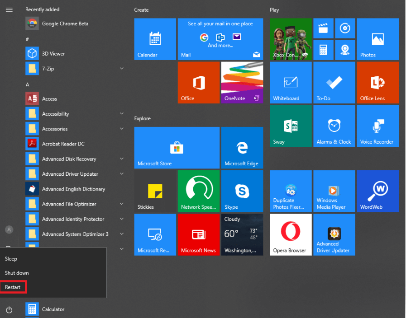Choose Shut down from the power menu
406x318 pixels.
pyautogui.click(x=17, y=273)
